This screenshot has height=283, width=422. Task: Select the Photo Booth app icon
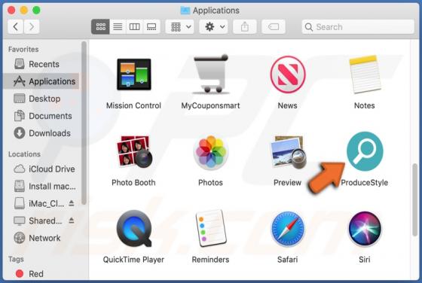tap(134, 151)
